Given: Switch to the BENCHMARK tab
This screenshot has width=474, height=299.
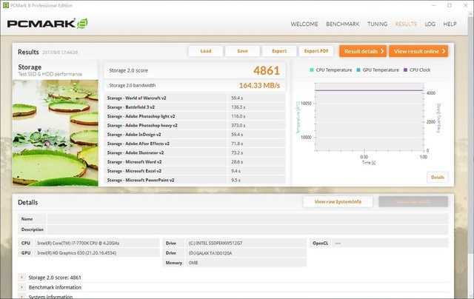Looking at the screenshot, I should (x=343, y=24).
